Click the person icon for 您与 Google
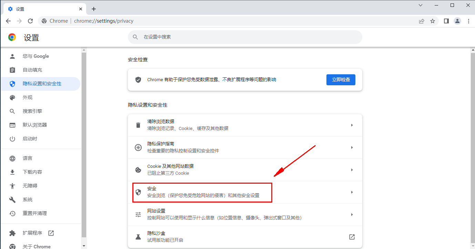 [12, 56]
